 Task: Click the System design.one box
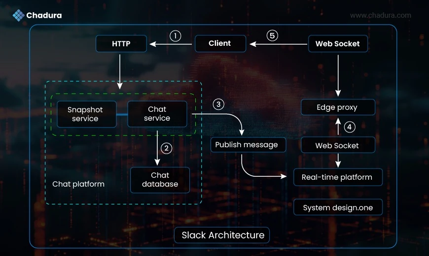point(338,207)
